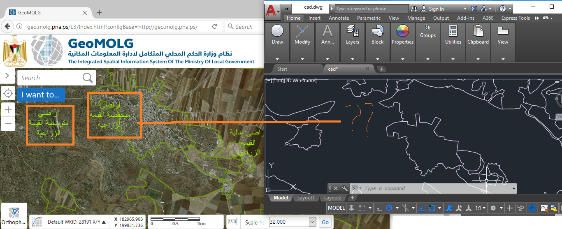562x229 pixels.
Task: Zoom out on the GeoMOLG map
Action: point(8,124)
